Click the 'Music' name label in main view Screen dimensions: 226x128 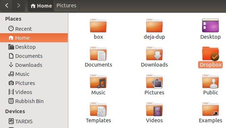point(98,93)
